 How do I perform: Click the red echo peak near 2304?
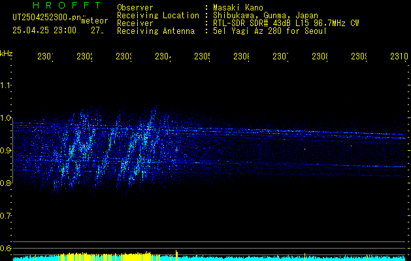176,150
